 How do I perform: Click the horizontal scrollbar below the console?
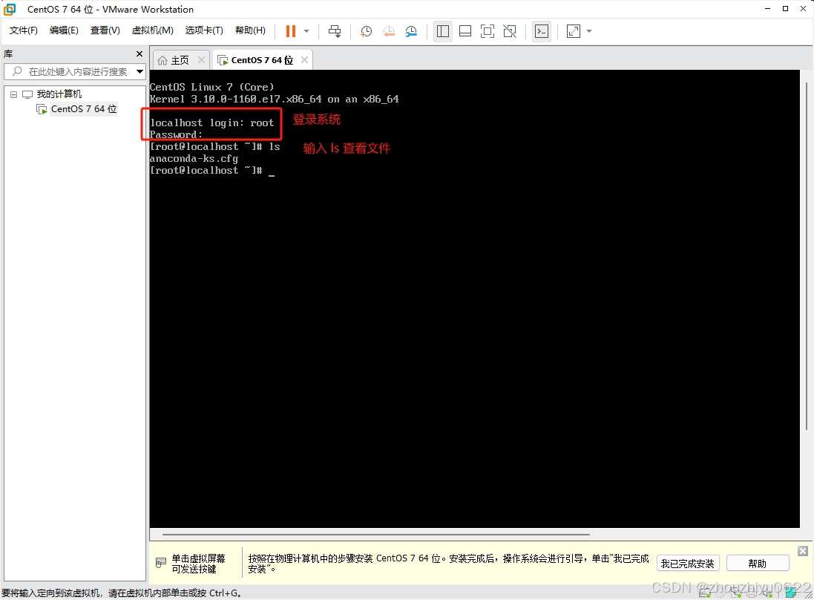tap(376, 534)
